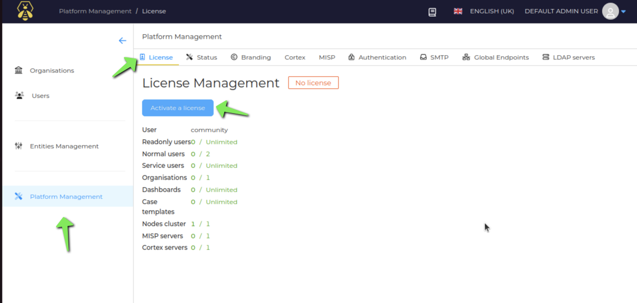Click the Branding copyright icon
The height and width of the screenshot is (303, 637).
tap(234, 57)
